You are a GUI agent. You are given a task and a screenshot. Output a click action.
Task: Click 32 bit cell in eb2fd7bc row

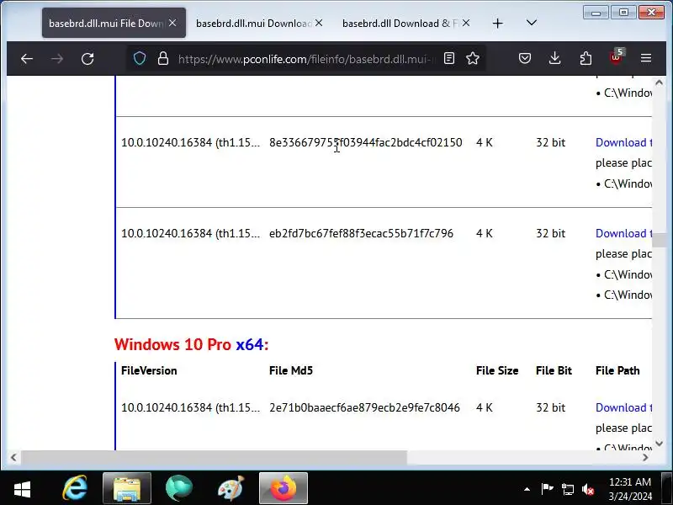tap(551, 234)
